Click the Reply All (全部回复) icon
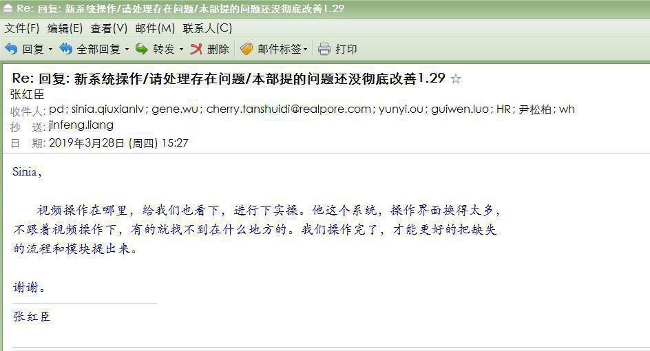The image size is (650, 351). click(x=65, y=49)
